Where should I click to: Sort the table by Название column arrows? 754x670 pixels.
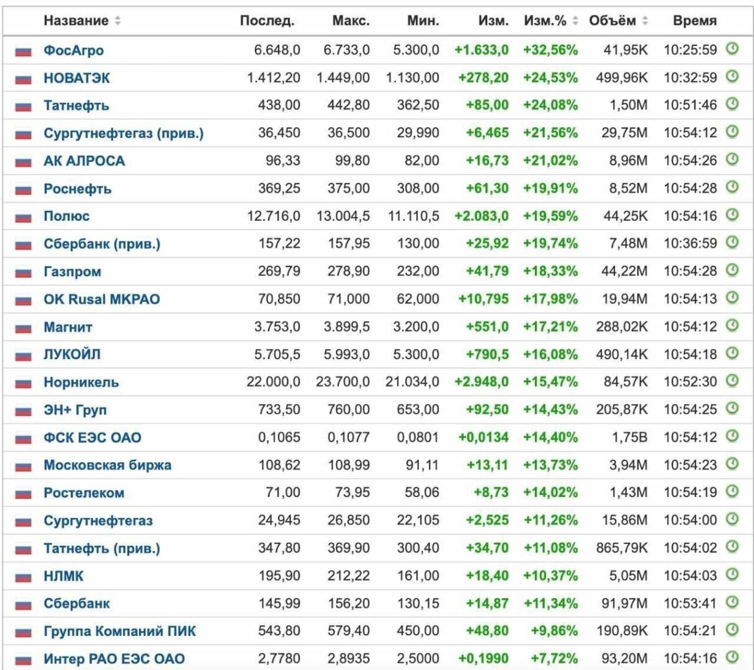[117, 21]
